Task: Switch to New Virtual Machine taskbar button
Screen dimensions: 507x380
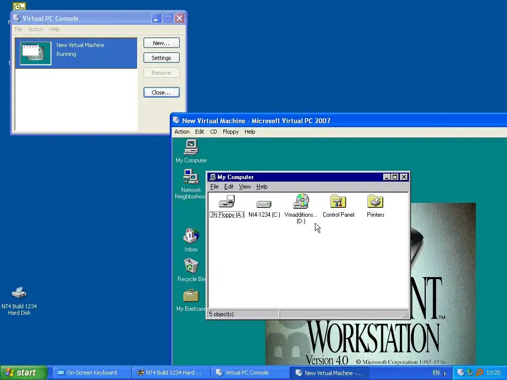Action: coord(329,373)
